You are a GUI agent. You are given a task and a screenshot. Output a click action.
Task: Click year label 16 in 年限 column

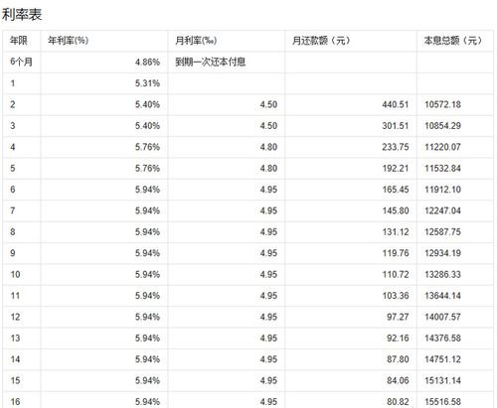click(x=15, y=402)
